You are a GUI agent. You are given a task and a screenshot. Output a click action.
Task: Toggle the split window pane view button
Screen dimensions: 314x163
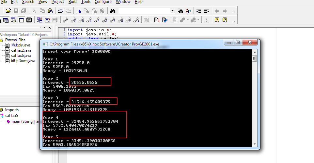22,20
